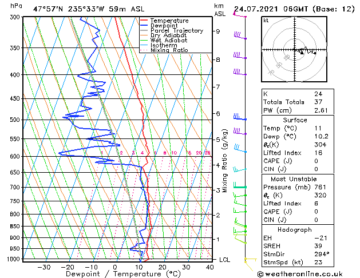Image resolution: width=360 pixels, height=278 pixels.
Task: Click the (Base: 12) label
Action: (333, 9)
